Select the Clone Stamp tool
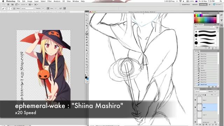Image resolution: width=224 pixels, height=126 pixels. pyautogui.click(x=87, y=37)
